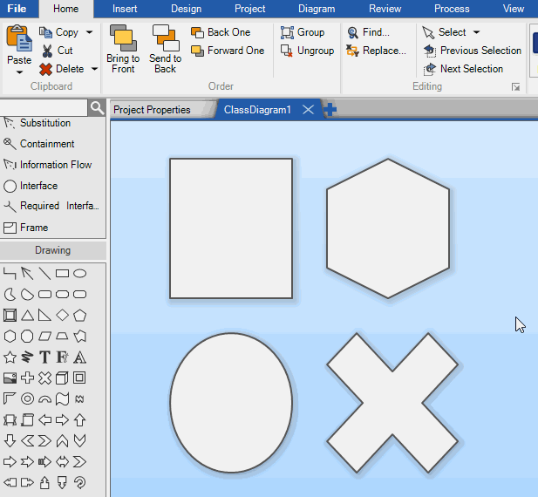Open the Paste dropdown arrow

click(x=19, y=72)
